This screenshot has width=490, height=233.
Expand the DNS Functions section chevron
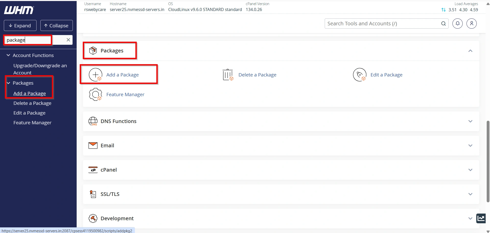tap(470, 121)
